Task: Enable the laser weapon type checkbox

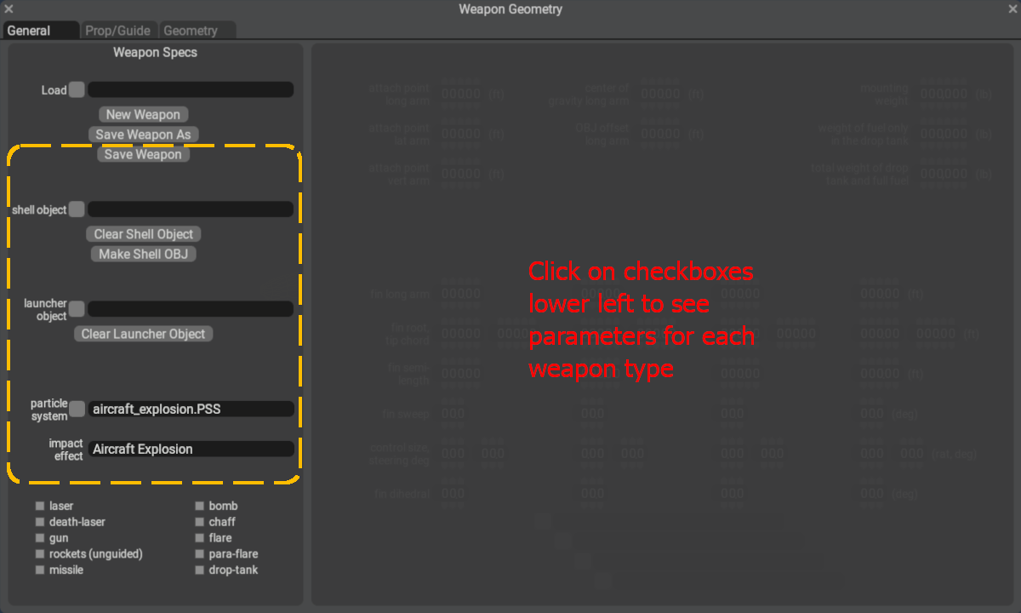Action: [x=40, y=506]
